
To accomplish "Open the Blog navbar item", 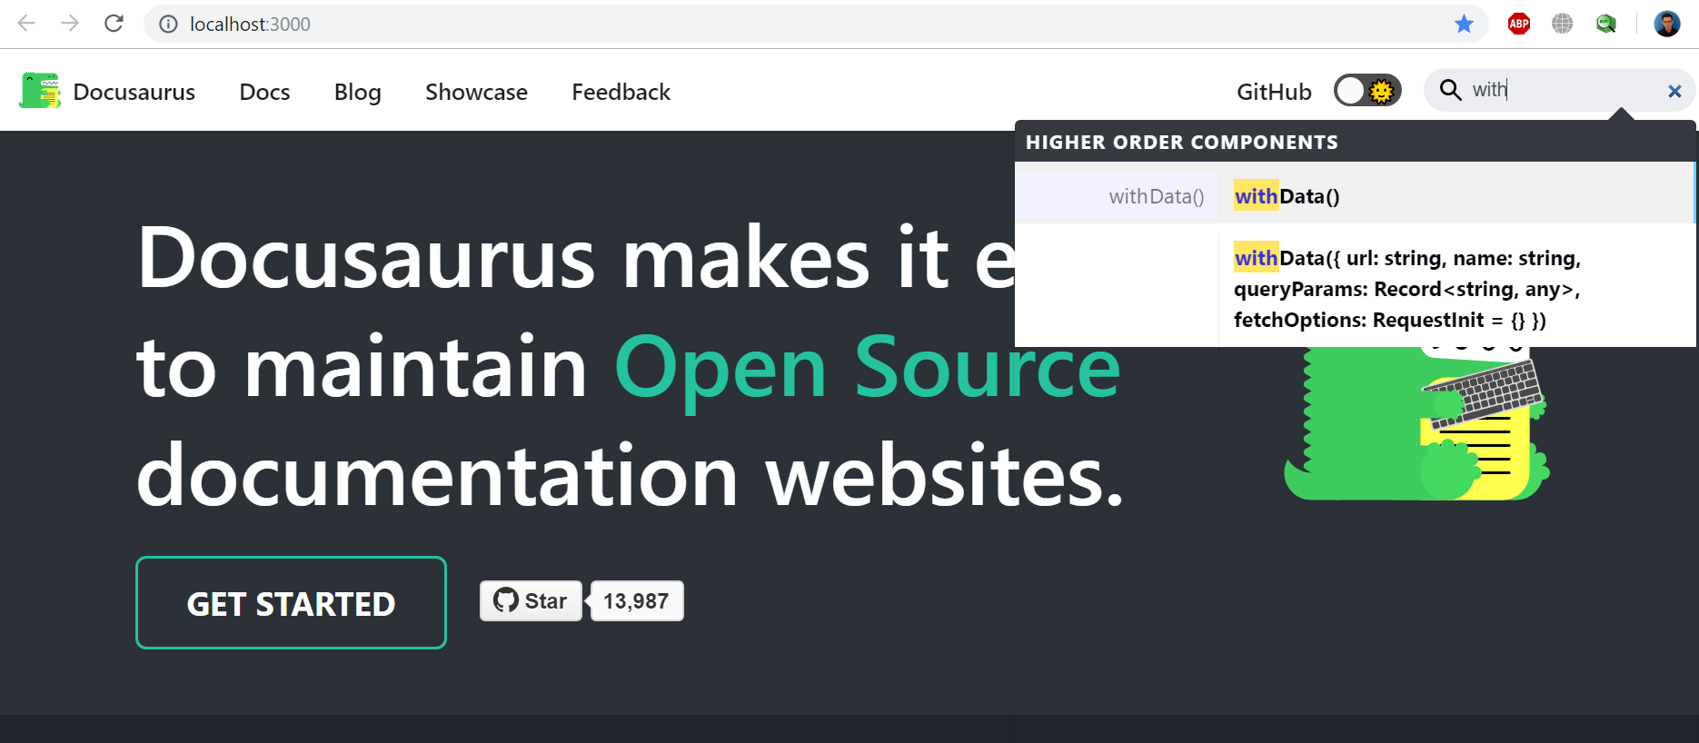I will (358, 92).
